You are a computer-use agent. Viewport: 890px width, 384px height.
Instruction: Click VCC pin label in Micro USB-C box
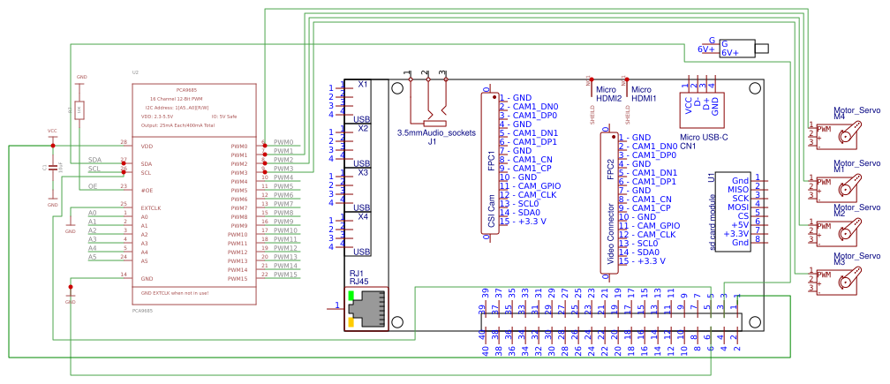coord(689,106)
